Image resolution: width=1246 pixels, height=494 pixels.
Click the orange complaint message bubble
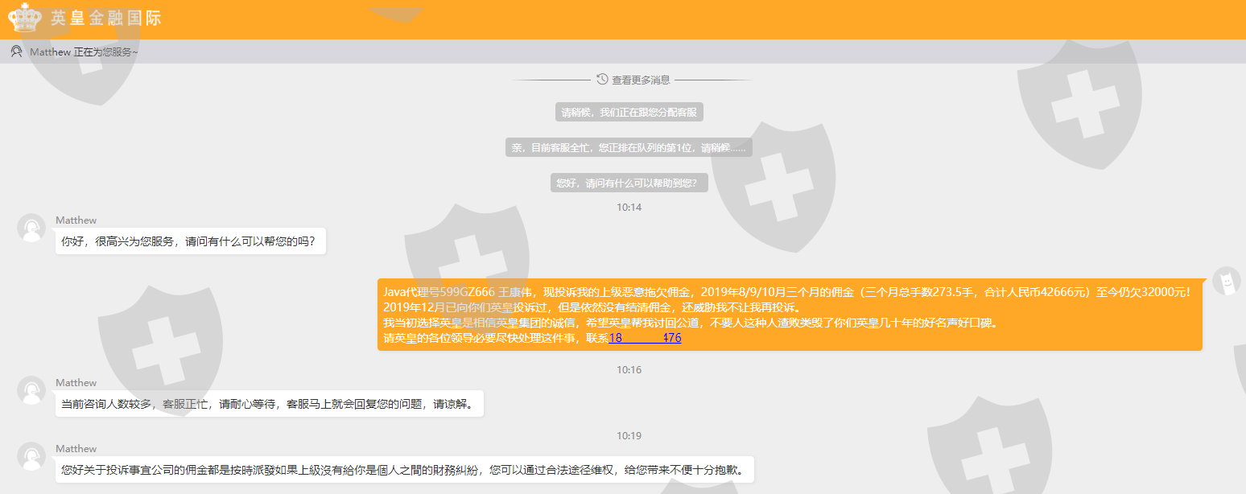point(790,315)
